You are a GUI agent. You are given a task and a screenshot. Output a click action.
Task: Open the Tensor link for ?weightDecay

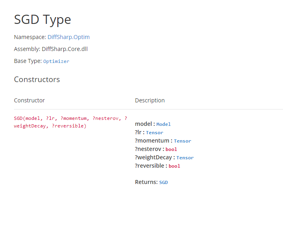pos(185,158)
